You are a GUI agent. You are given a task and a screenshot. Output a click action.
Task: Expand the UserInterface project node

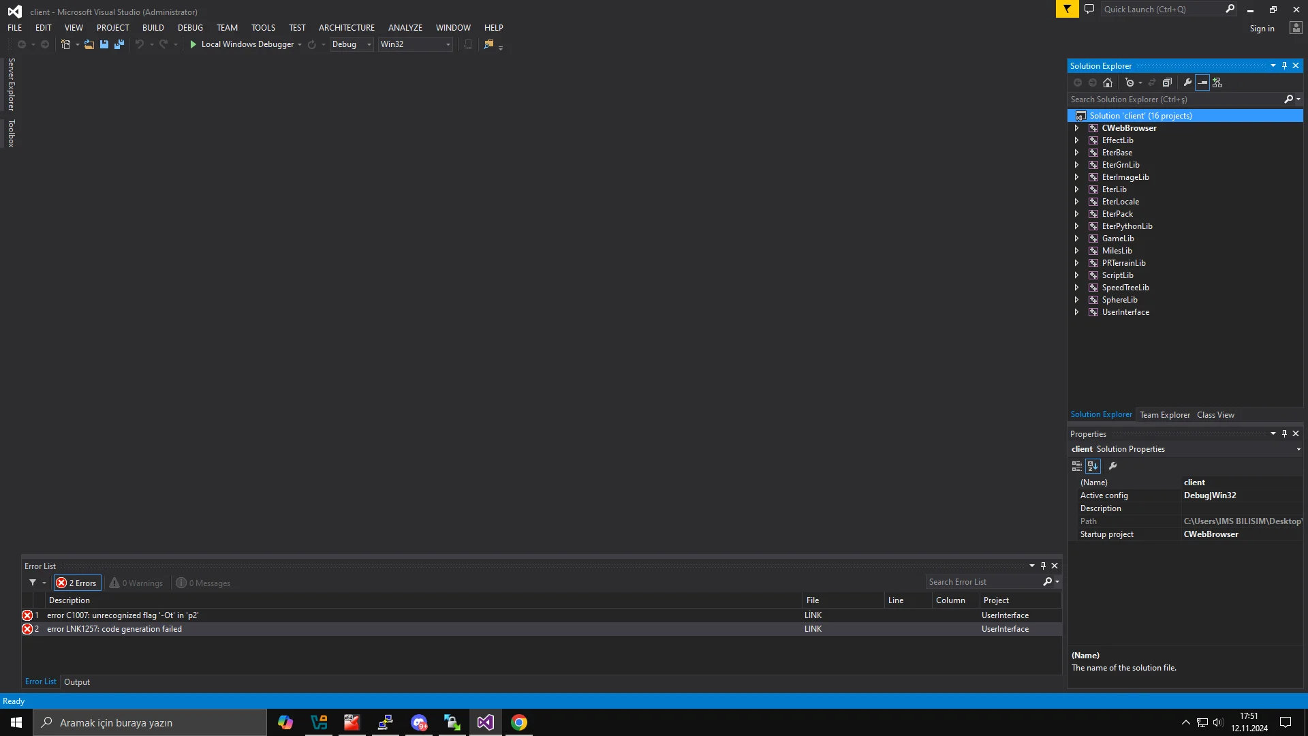coord(1076,312)
